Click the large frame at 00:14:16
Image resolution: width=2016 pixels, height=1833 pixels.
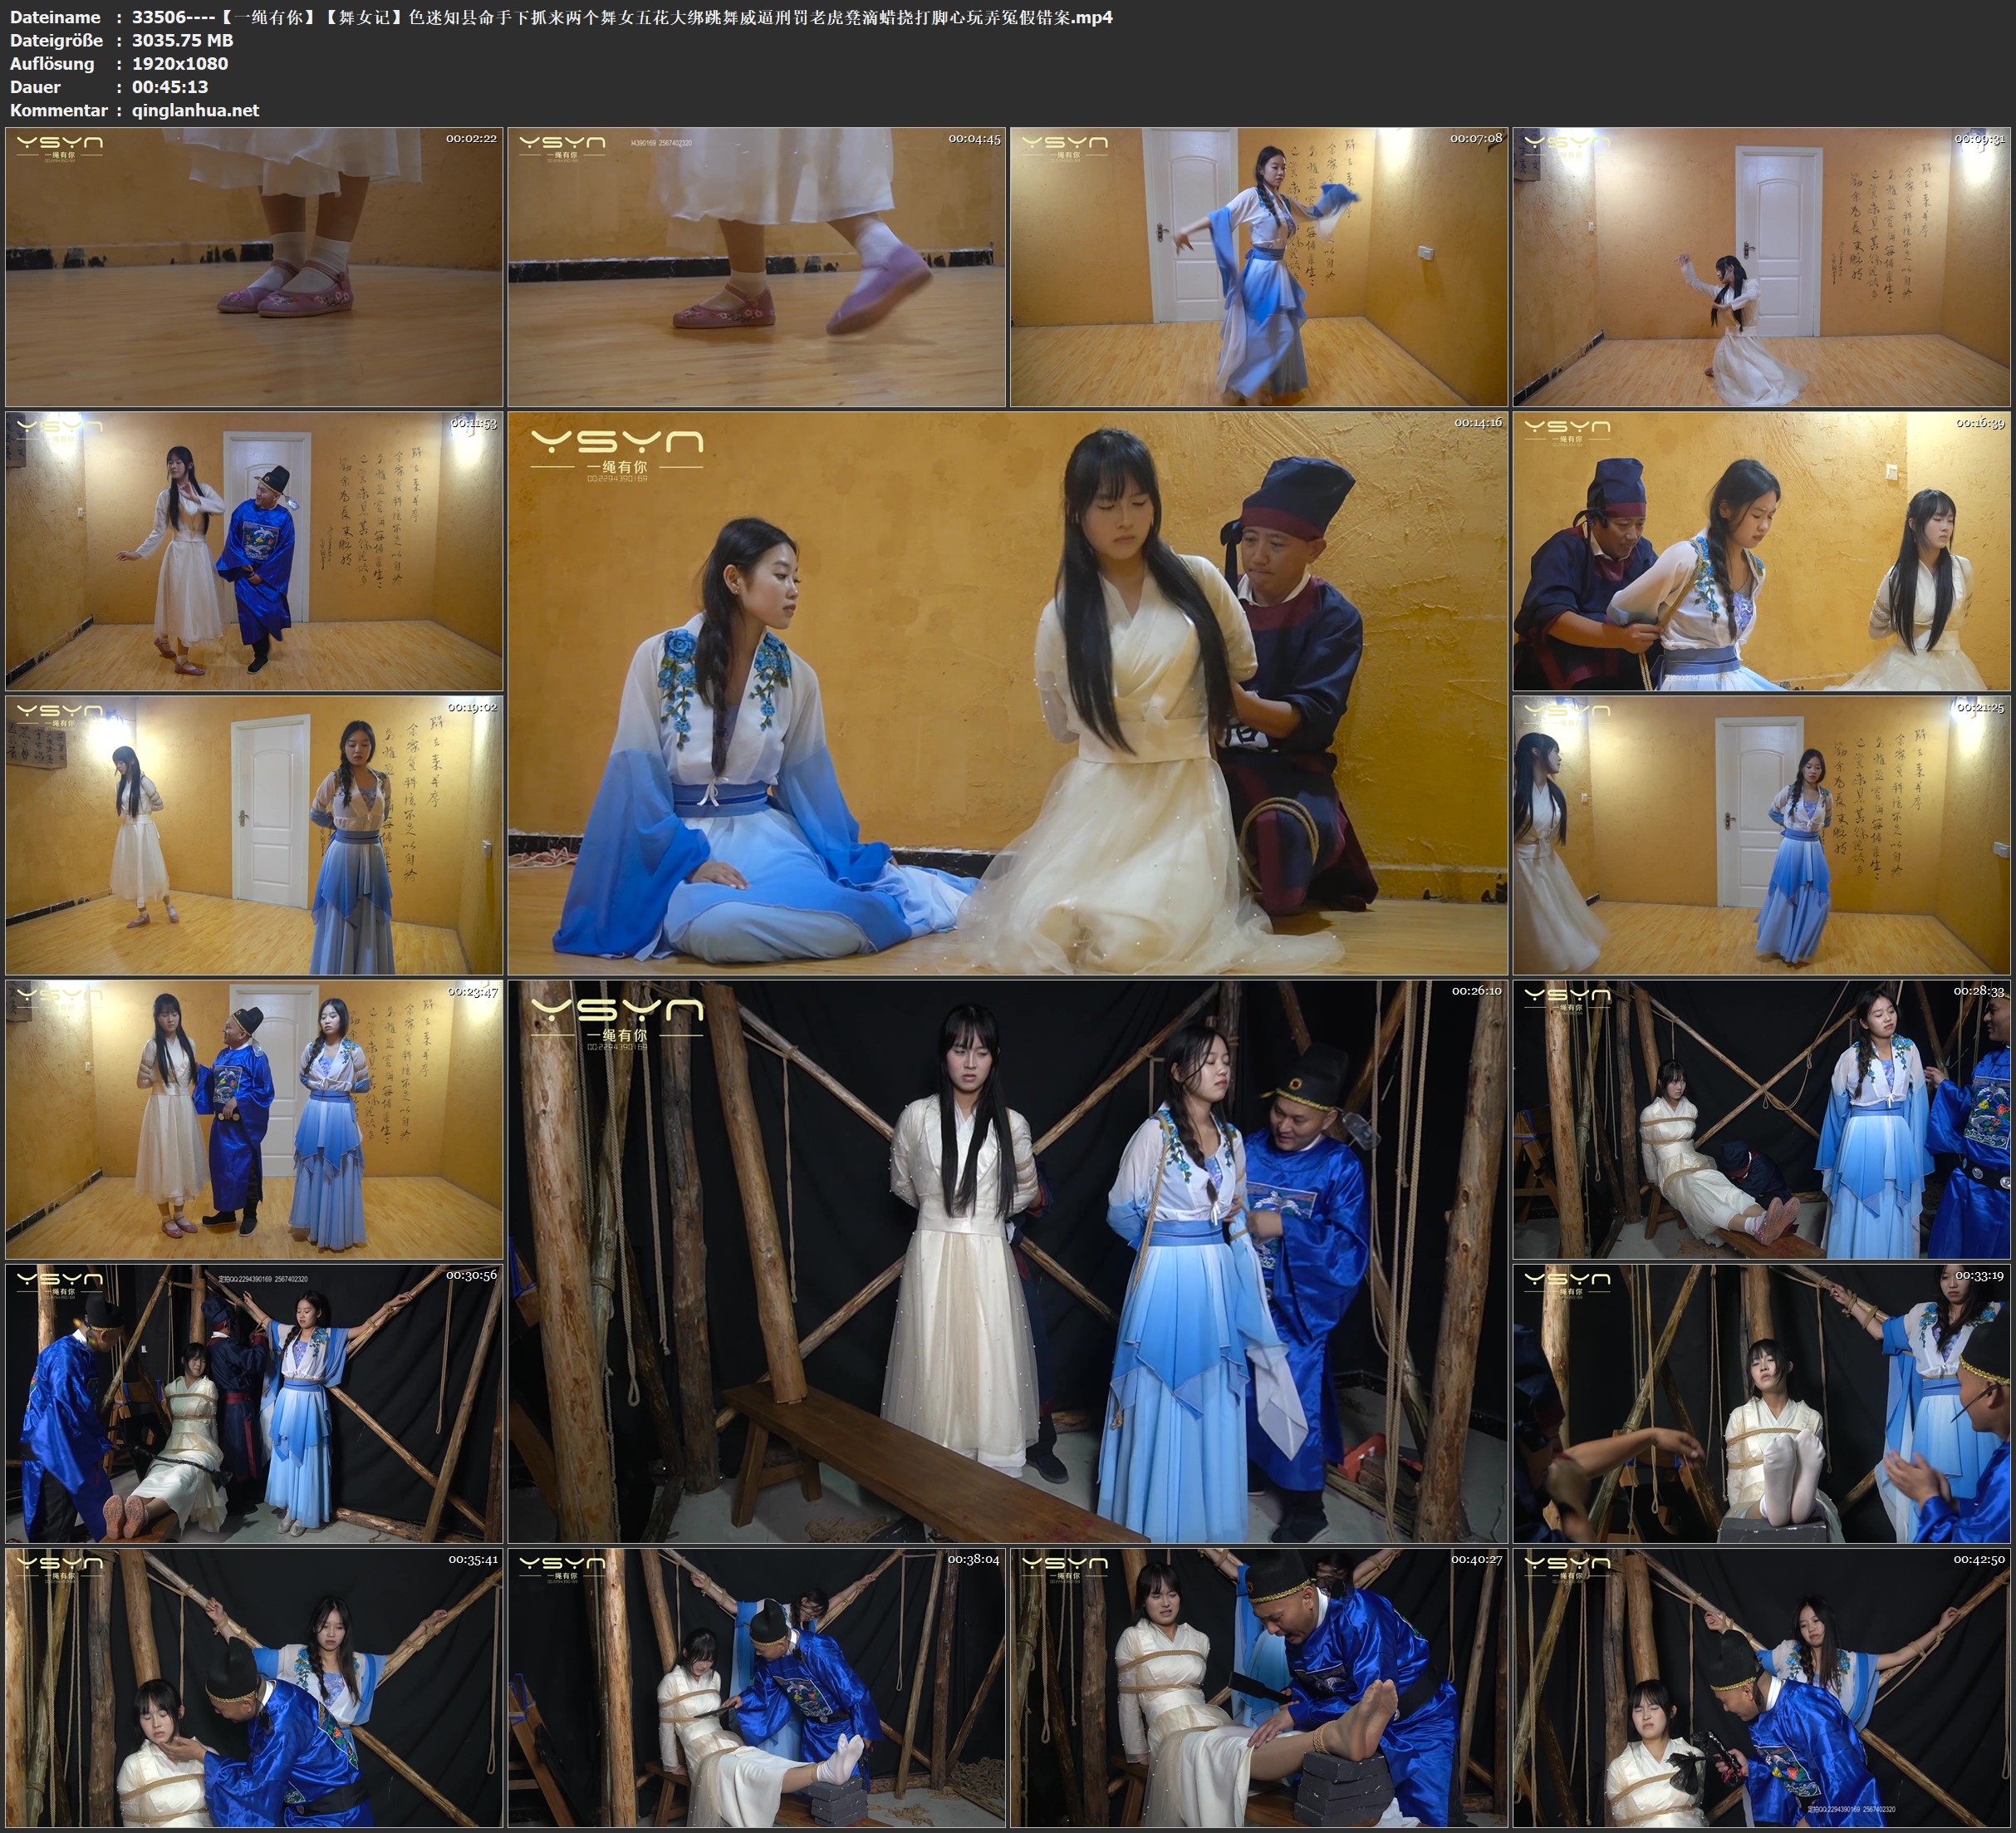(1007, 692)
